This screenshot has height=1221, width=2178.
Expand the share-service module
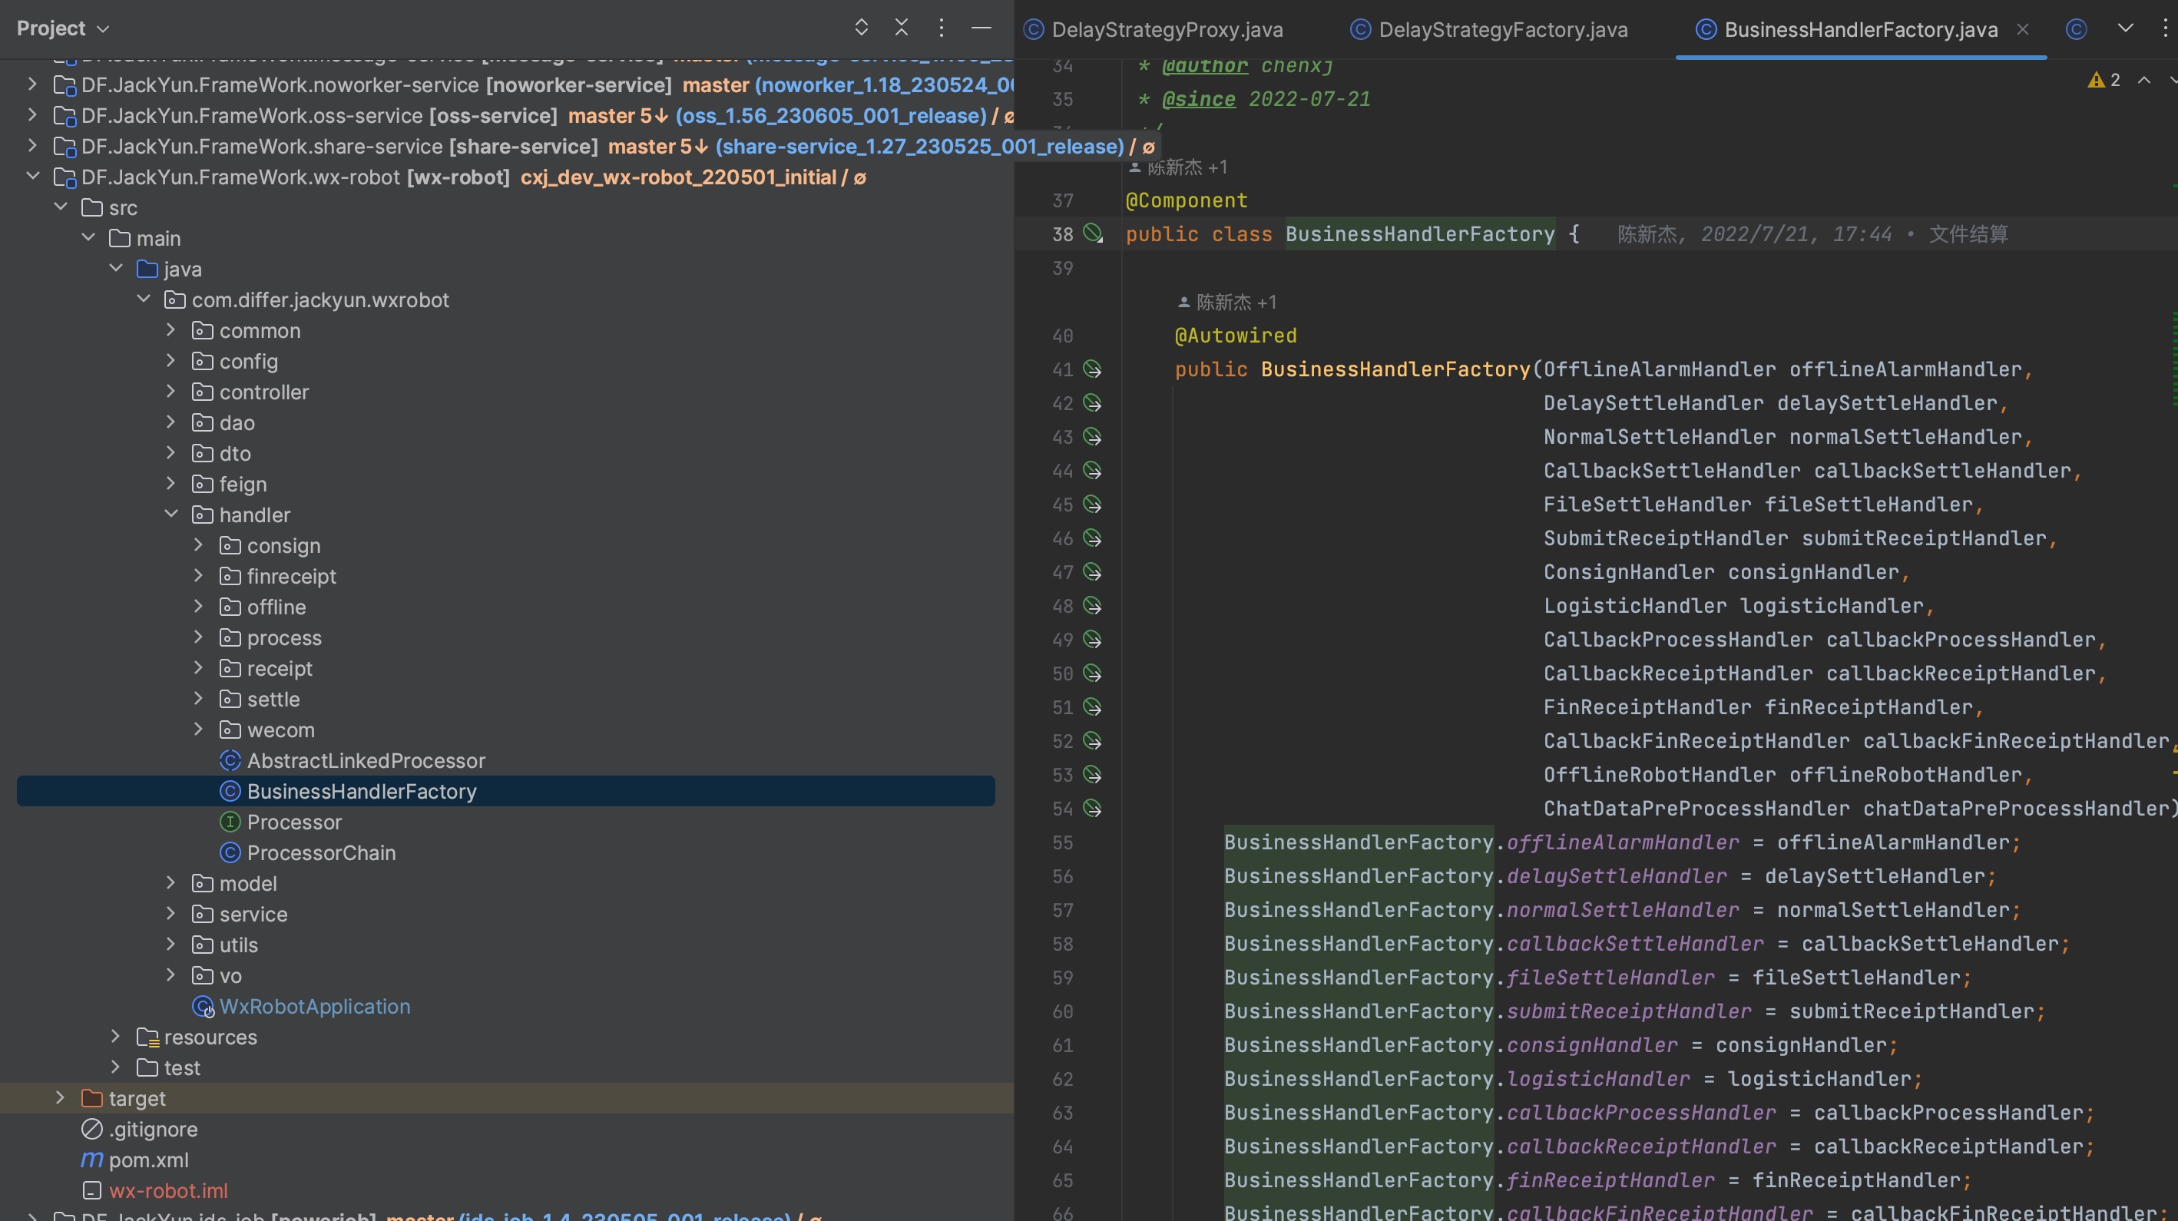pos(32,145)
